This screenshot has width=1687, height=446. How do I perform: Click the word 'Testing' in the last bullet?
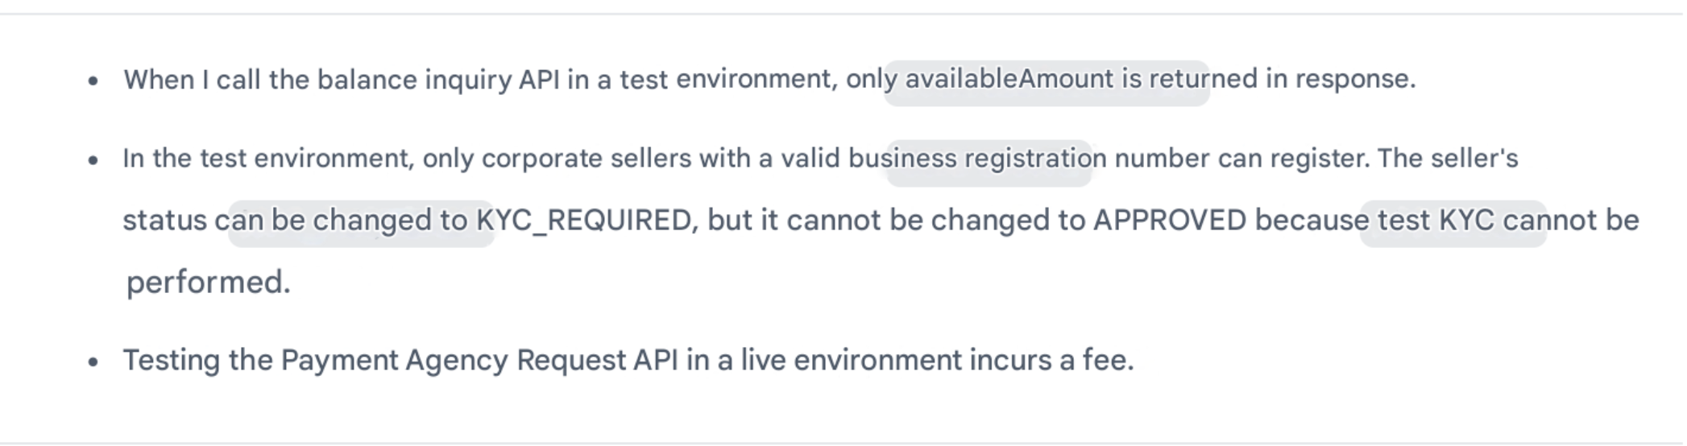172,361
